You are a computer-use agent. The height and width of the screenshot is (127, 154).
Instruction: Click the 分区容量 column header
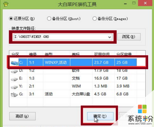(x=124, y=54)
